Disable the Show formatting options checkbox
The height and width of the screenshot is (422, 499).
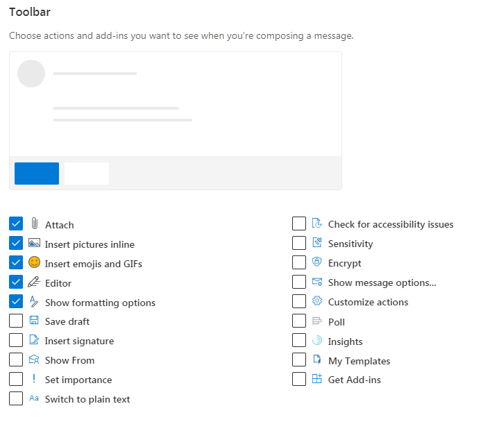coord(16,301)
